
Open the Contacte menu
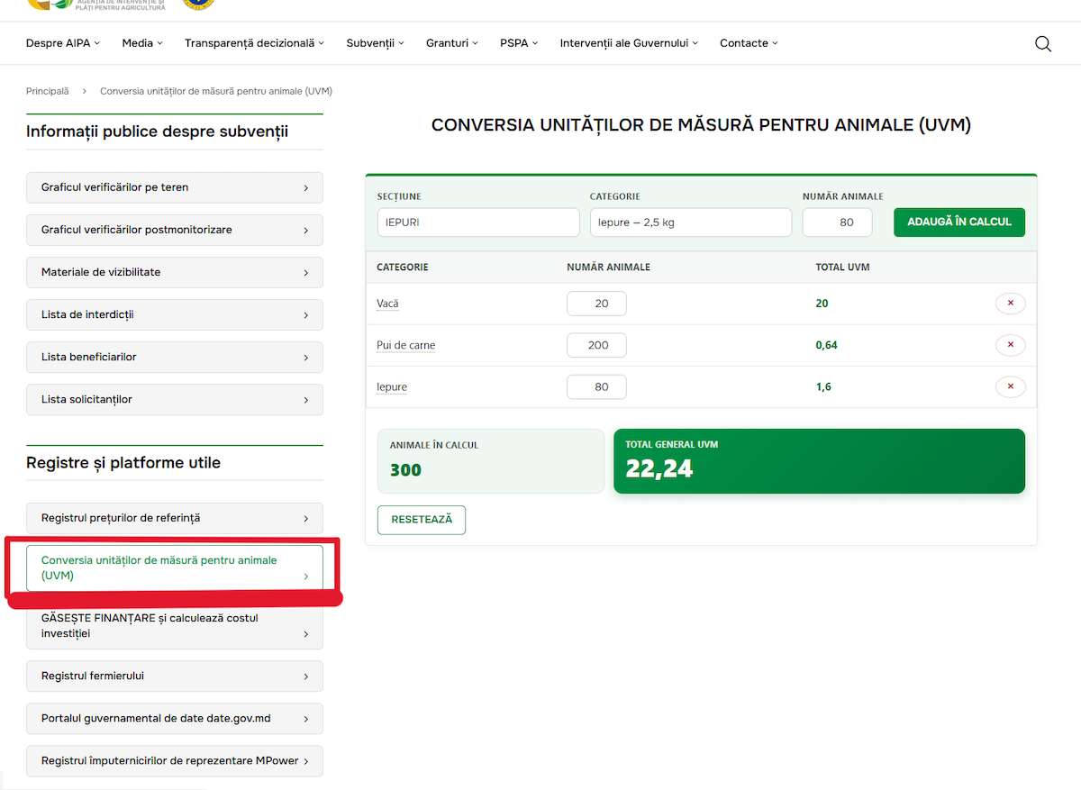click(x=749, y=43)
